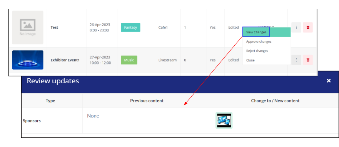Open the Exhibitor Event1 stage thumbnail
Viewport: 339px width, 147px height.
28,60
